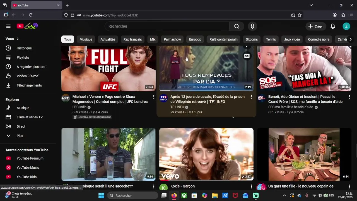
Task: Toggle CC subtitles on TF1 preview
Action: click(247, 56)
